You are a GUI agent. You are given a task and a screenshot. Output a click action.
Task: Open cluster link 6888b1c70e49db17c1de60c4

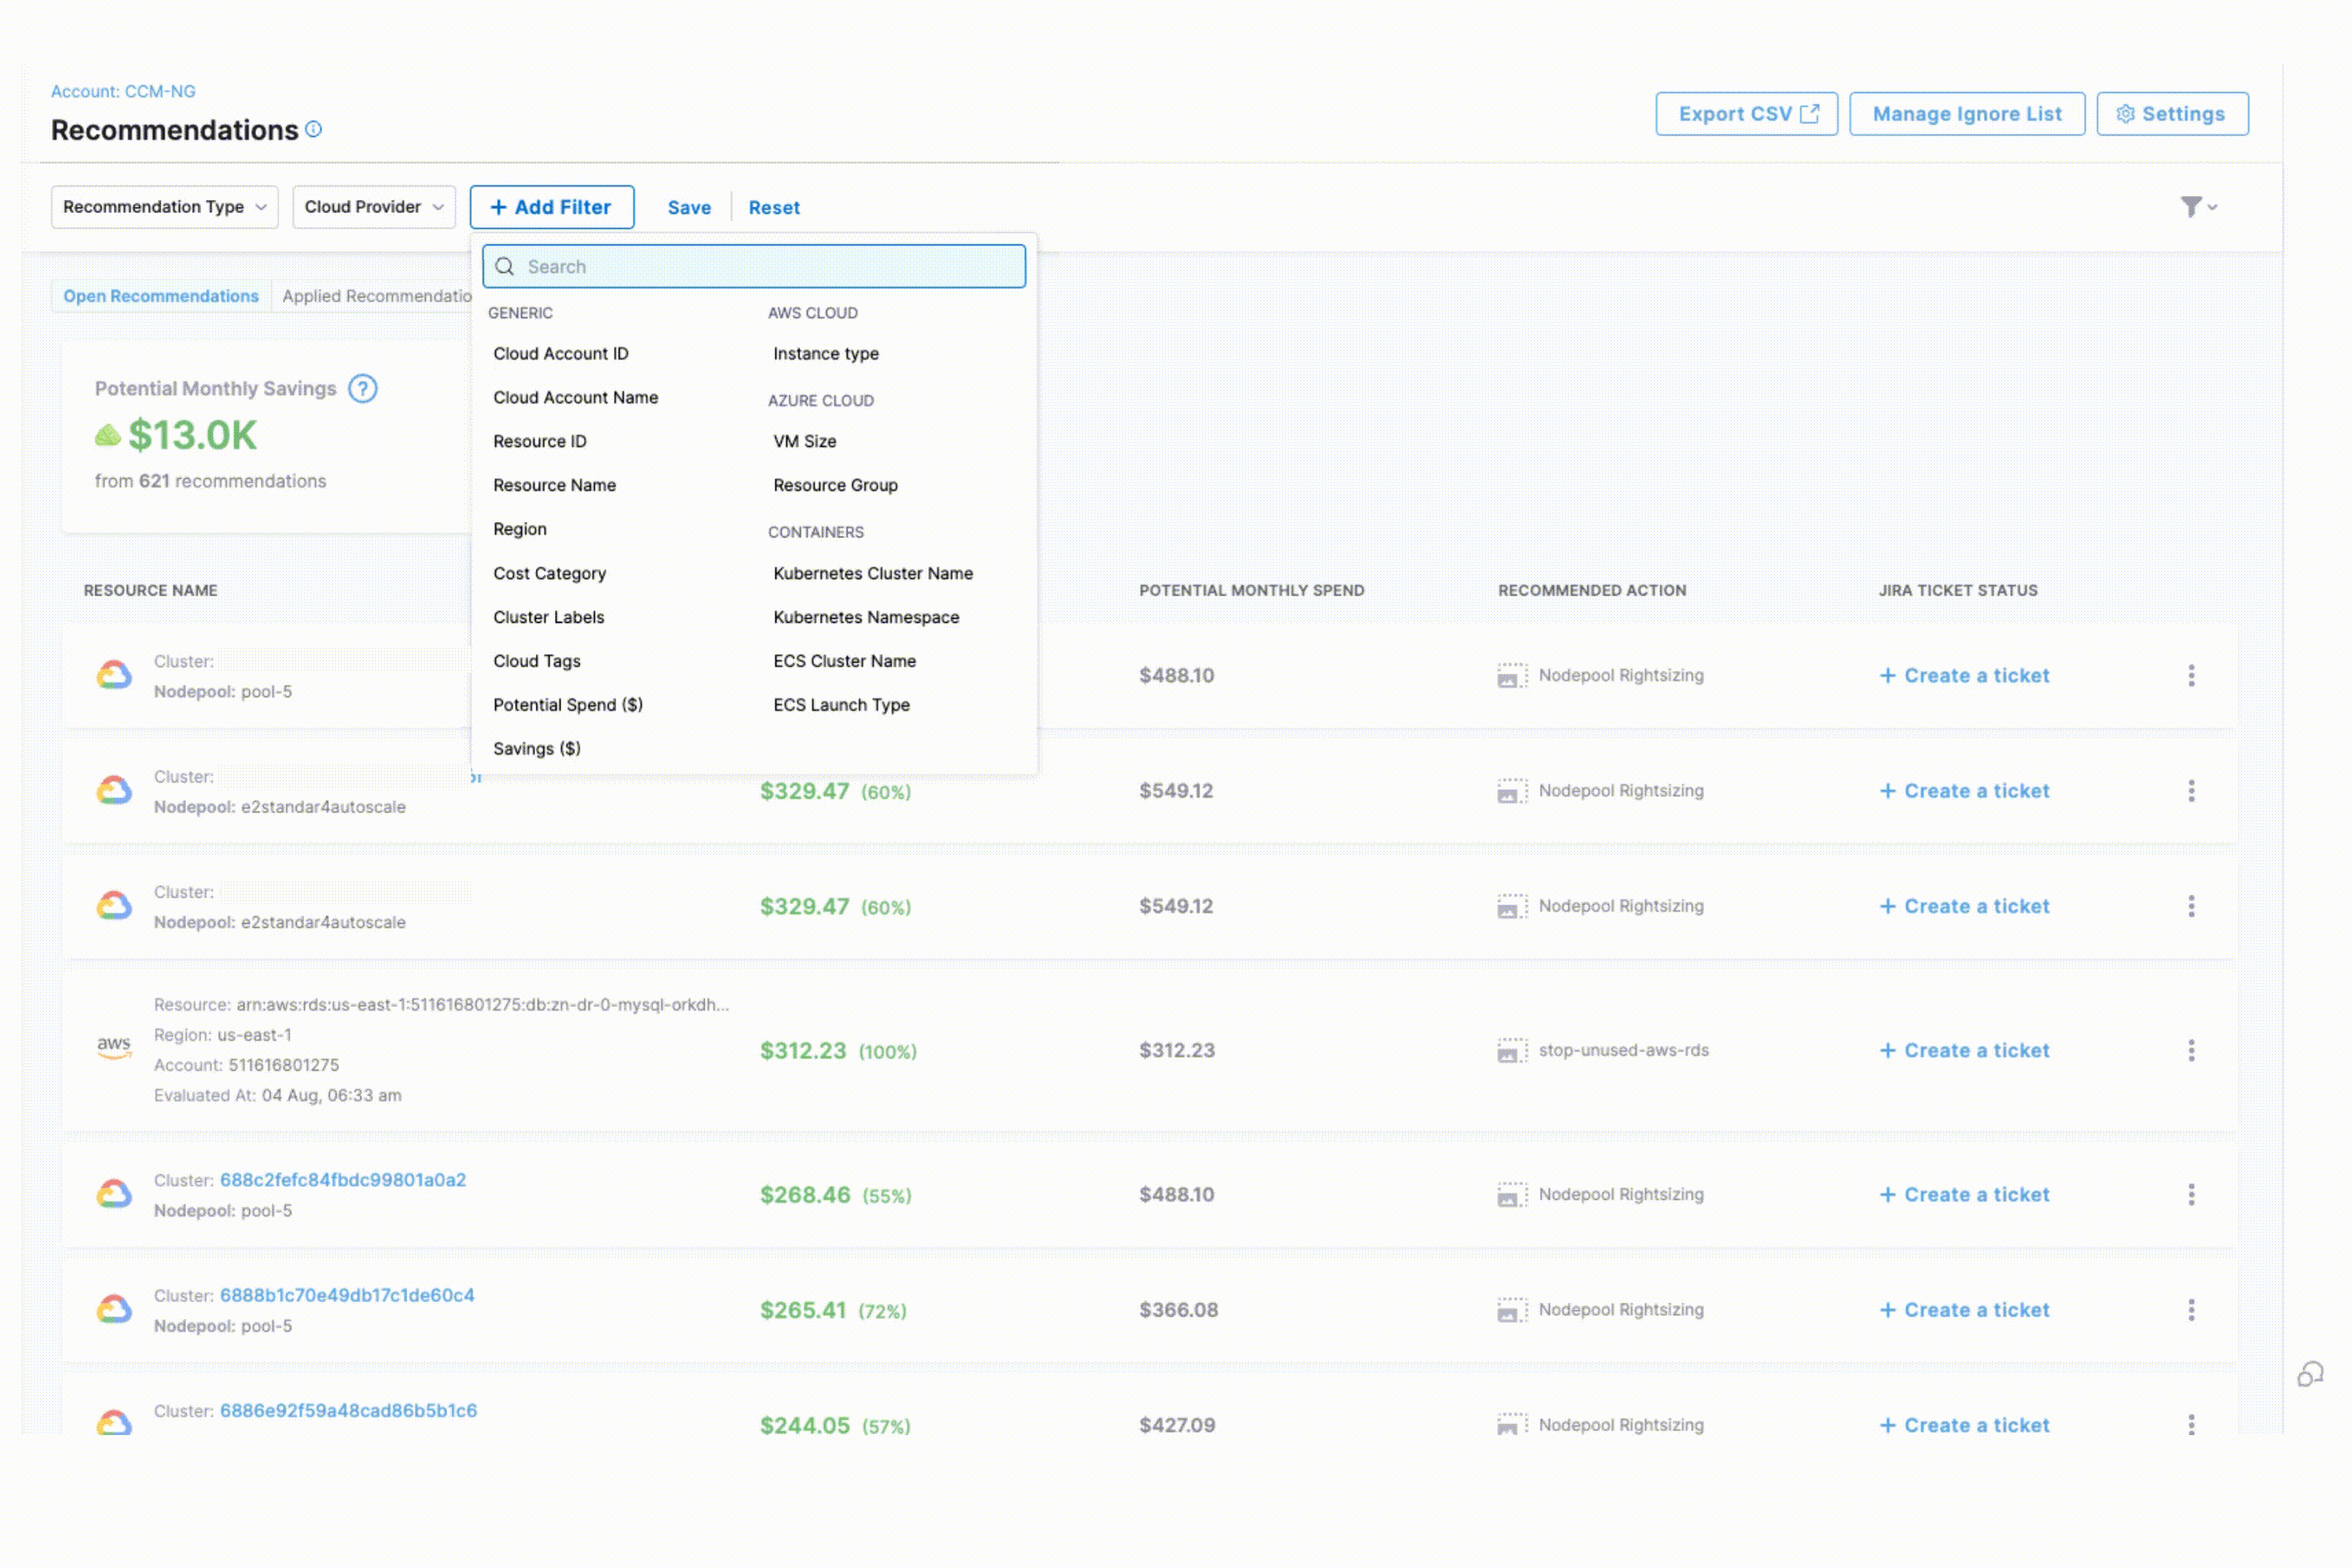coord(347,1295)
